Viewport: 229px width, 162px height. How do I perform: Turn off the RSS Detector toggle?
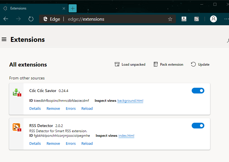pos(198,126)
